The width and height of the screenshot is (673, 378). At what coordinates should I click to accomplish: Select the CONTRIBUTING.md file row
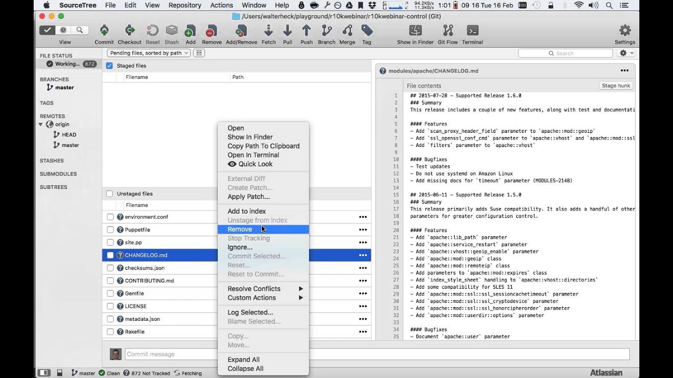237,281
